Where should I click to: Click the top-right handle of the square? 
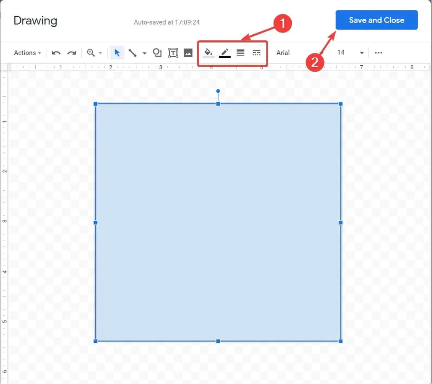(x=340, y=104)
